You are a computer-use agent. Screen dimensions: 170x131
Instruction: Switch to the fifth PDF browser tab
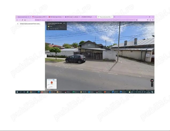pyautogui.click(x=88, y=17)
